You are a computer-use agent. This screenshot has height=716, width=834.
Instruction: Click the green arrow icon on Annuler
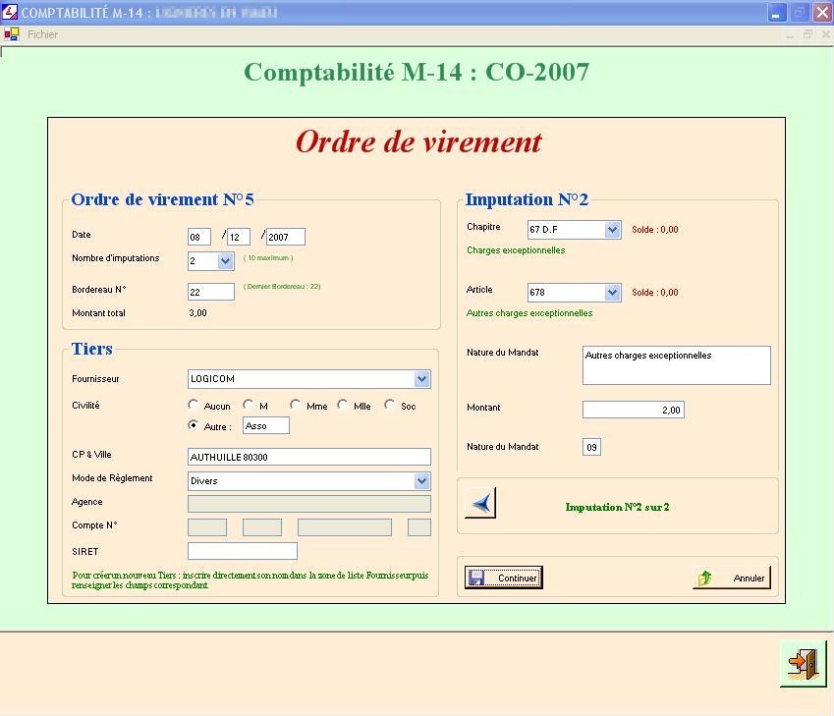[x=704, y=578]
